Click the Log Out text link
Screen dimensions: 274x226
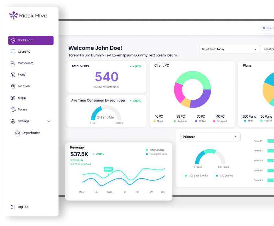(23, 207)
